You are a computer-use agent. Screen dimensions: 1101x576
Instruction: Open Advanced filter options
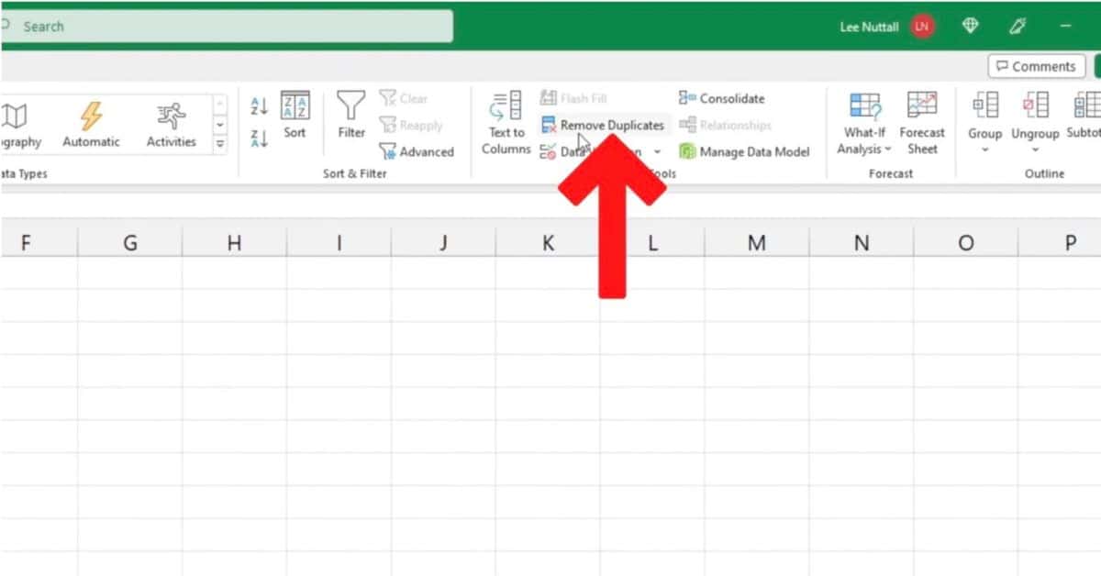click(417, 151)
